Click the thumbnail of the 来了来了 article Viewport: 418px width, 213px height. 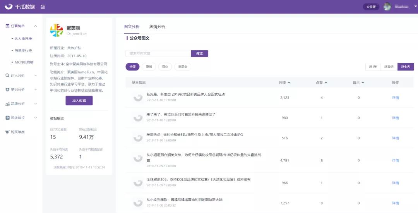(138, 118)
